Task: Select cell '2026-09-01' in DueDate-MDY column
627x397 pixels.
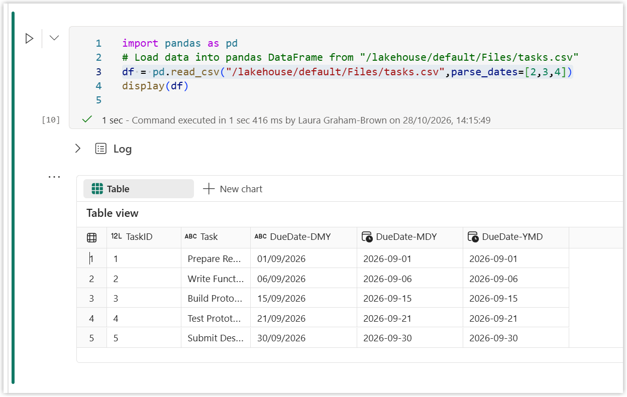Action: [410, 259]
